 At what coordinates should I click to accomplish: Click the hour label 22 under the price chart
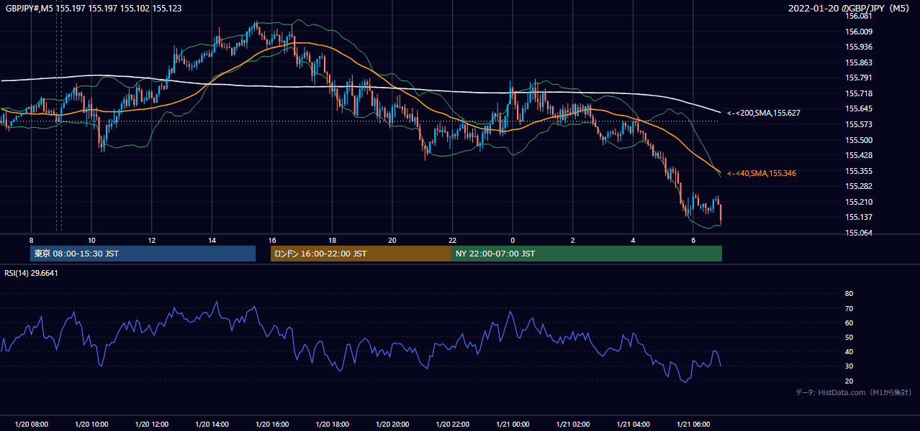(452, 240)
